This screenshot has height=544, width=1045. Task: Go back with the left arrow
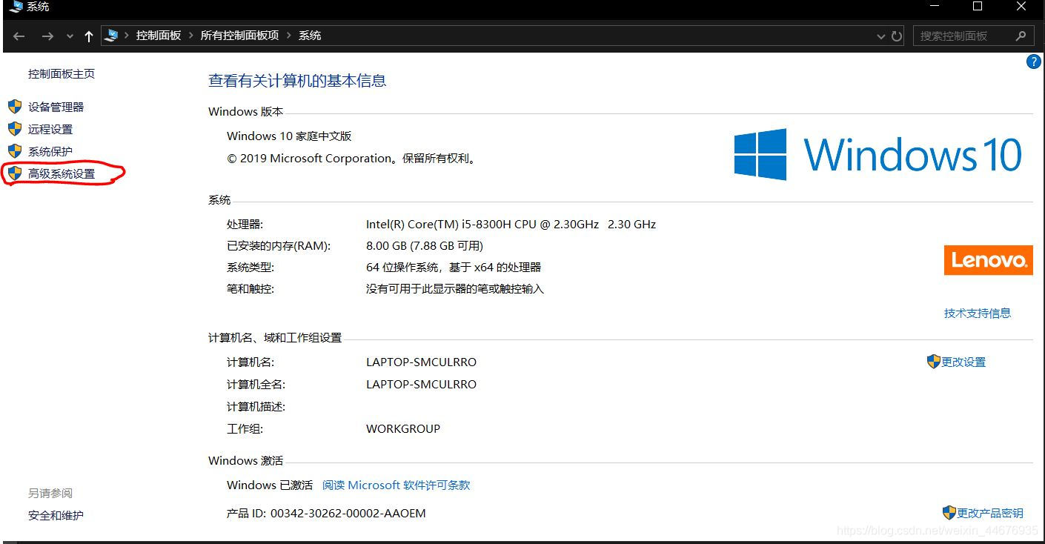[x=19, y=36]
